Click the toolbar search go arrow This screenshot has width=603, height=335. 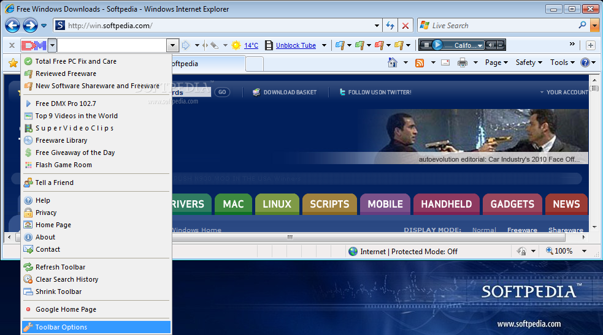[186, 45]
